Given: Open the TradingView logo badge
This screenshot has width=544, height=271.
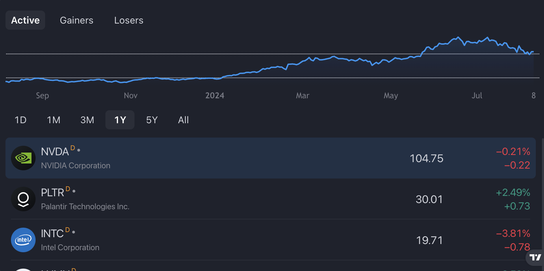Looking at the screenshot, I should tap(535, 257).
